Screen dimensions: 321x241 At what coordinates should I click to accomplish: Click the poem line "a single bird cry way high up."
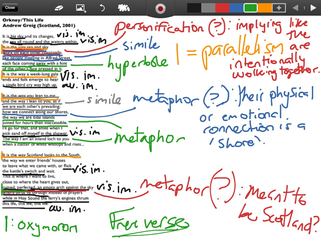click(30, 85)
